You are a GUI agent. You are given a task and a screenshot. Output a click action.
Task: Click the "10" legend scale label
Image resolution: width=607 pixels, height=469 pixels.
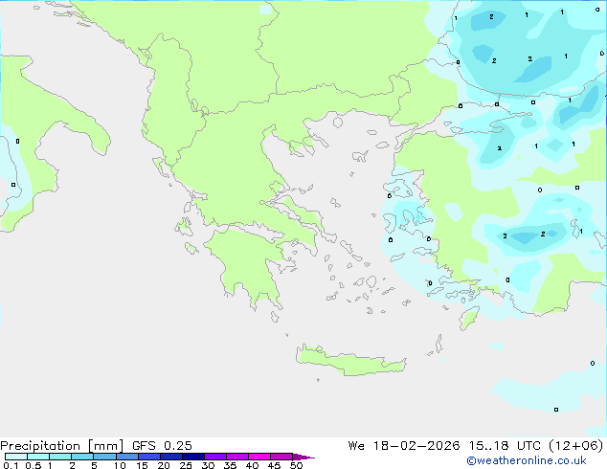click(x=120, y=465)
